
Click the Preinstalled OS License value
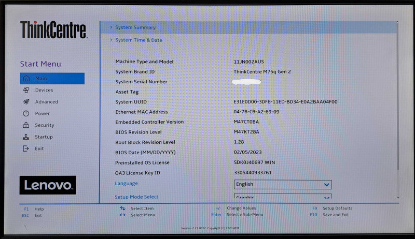254,162
